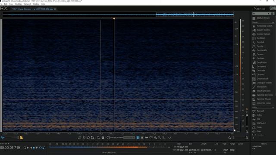
Task: Click the record button
Action: (x=28, y=148)
